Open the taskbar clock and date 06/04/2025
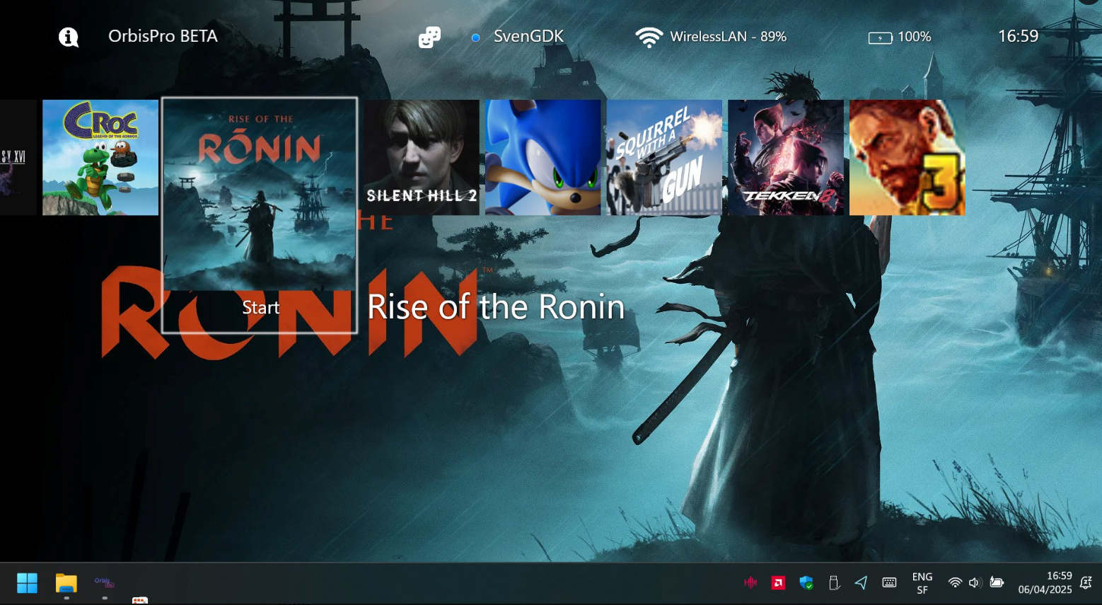The height and width of the screenshot is (605, 1102). point(1045,583)
